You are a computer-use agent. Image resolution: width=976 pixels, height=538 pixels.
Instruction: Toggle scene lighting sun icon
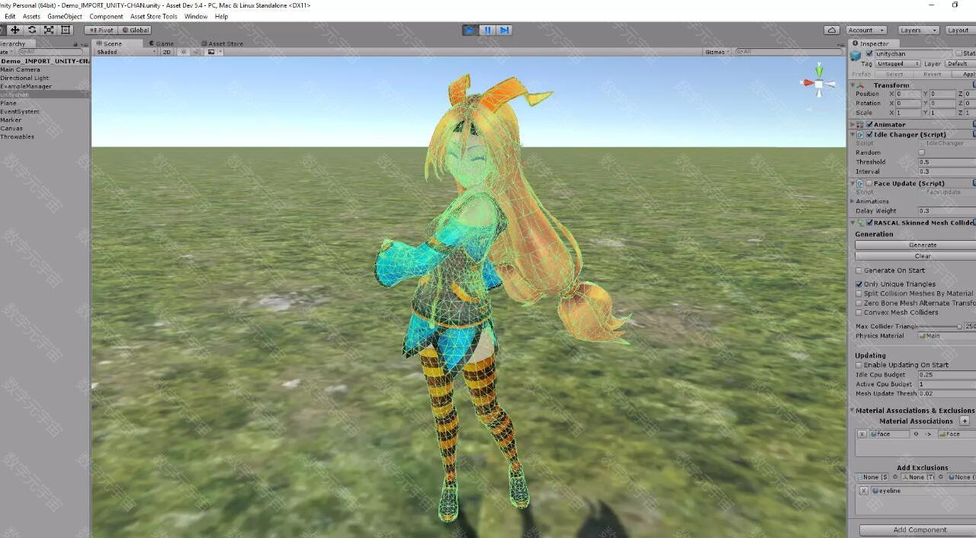pos(184,52)
